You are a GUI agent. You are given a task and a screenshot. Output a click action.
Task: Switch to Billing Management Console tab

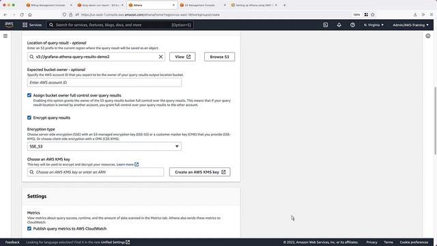[48, 5]
